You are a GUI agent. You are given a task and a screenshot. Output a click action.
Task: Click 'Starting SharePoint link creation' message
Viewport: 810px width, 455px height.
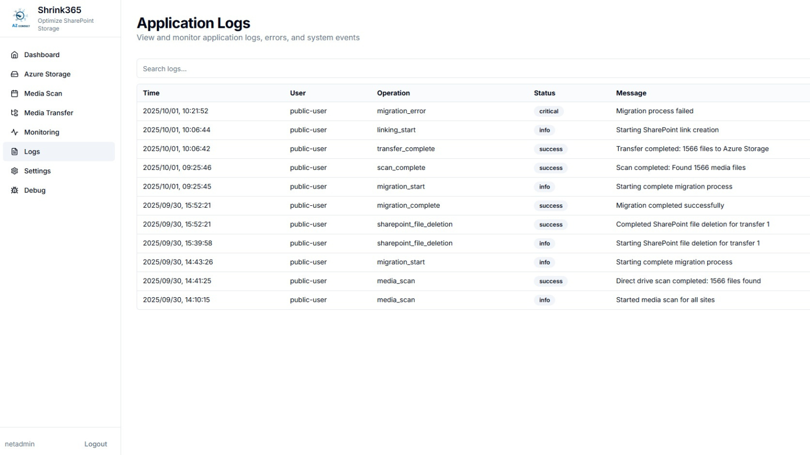tap(667, 130)
